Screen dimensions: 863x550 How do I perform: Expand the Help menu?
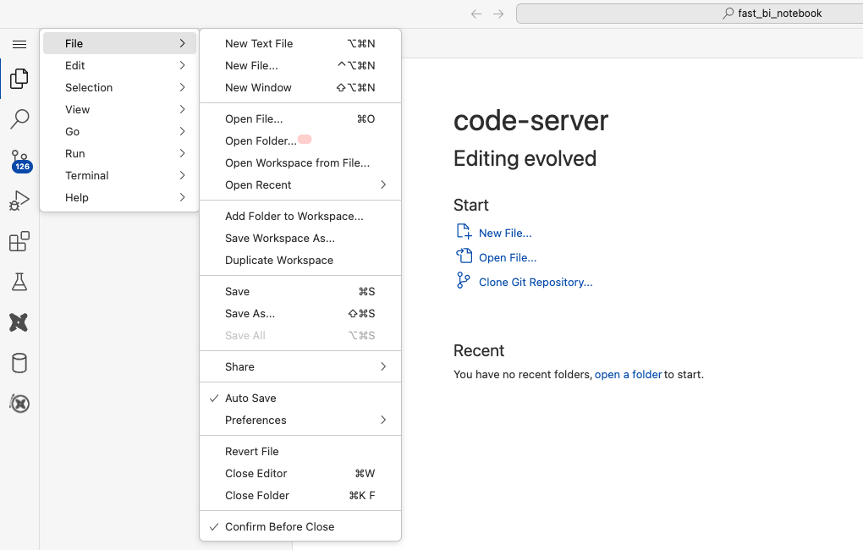click(119, 198)
